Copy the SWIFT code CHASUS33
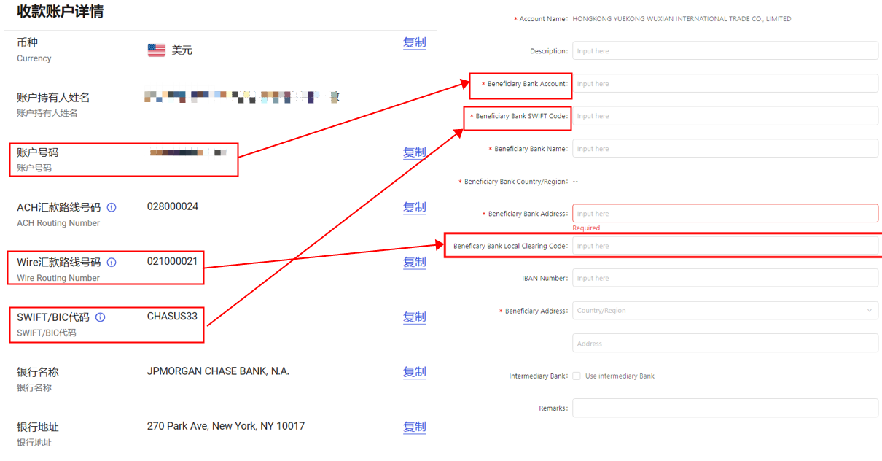This screenshot has width=882, height=461. [x=414, y=317]
